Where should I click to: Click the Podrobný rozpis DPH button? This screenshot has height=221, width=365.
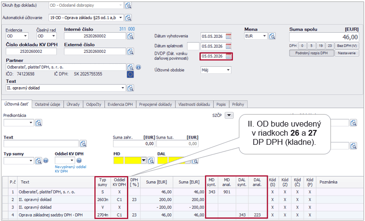[x=311, y=53]
